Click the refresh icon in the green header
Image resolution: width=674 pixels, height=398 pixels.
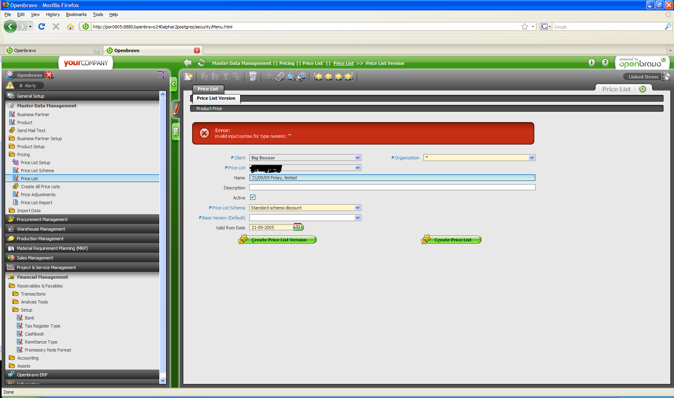201,62
